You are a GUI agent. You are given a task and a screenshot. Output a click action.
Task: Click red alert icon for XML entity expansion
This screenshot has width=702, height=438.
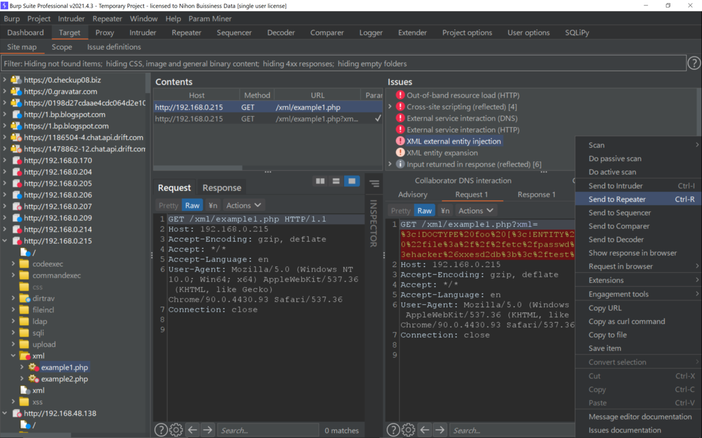coord(400,152)
